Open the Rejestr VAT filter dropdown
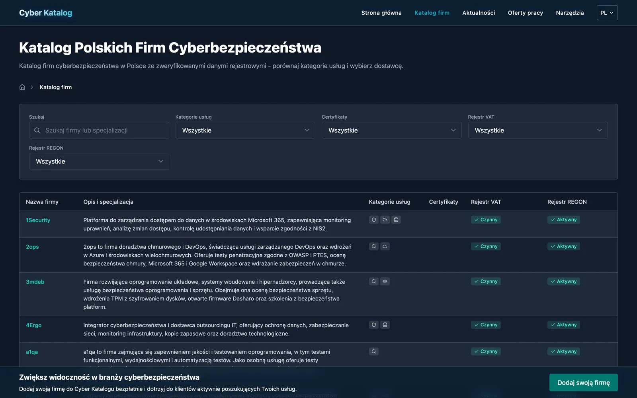Screen dimensions: 637x398 (x=538, y=130)
